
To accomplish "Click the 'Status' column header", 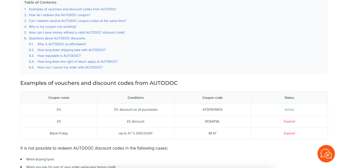I will coord(289,98).
